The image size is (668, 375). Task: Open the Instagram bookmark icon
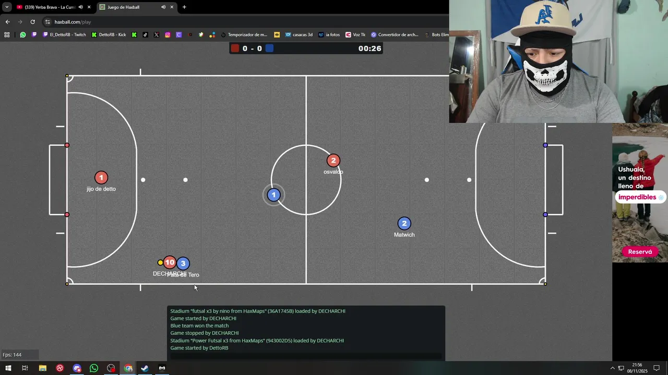pos(168,35)
